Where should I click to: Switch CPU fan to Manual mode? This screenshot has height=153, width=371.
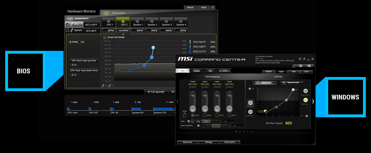(292, 83)
